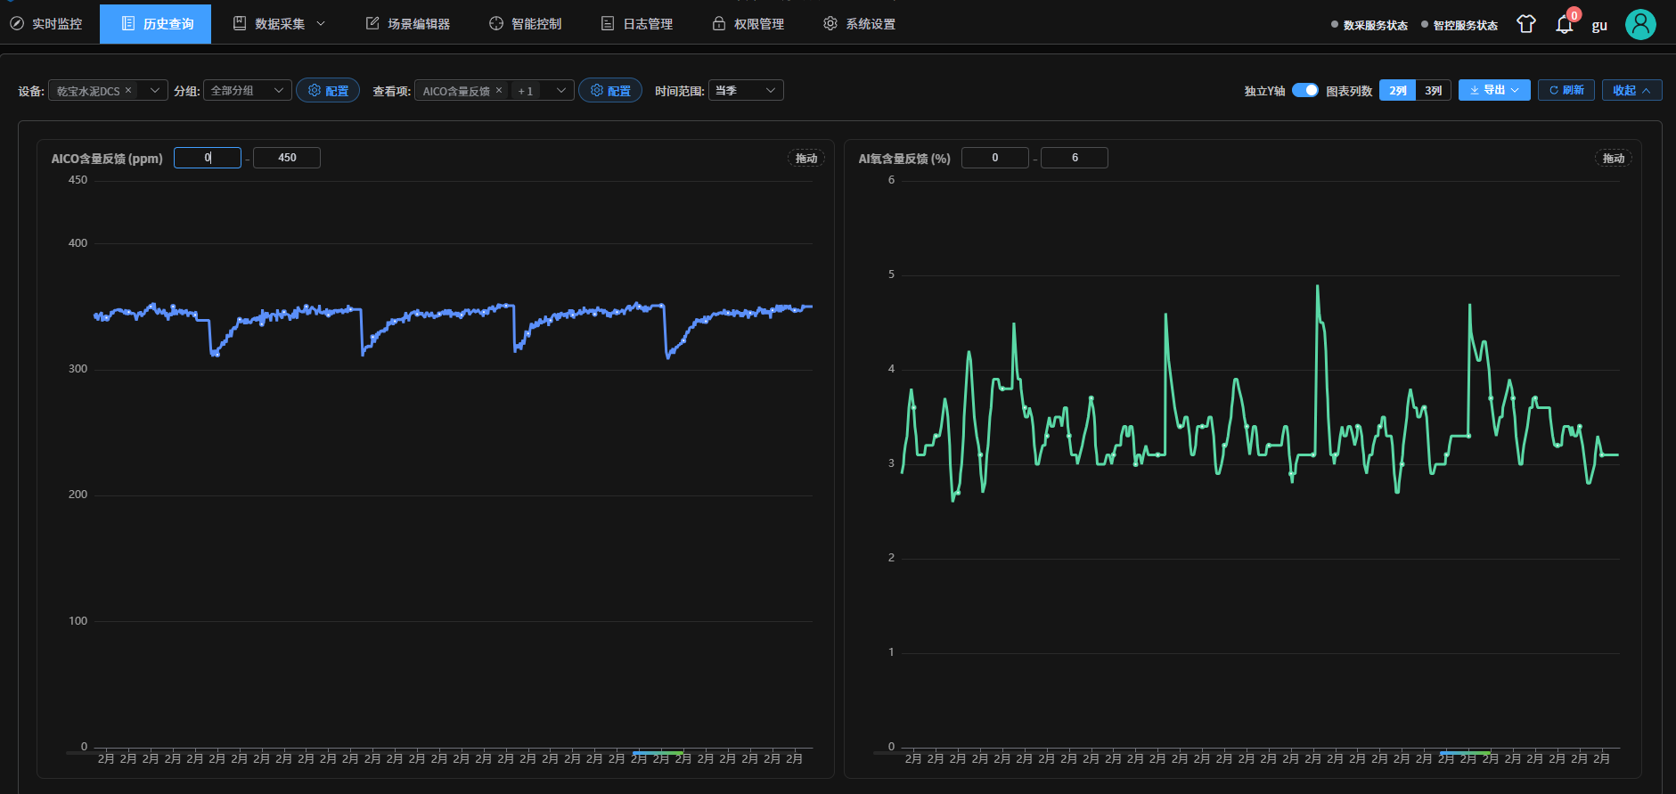Image resolution: width=1676 pixels, height=794 pixels.
Task: Click the 刷新 refresh button
Action: (1566, 90)
